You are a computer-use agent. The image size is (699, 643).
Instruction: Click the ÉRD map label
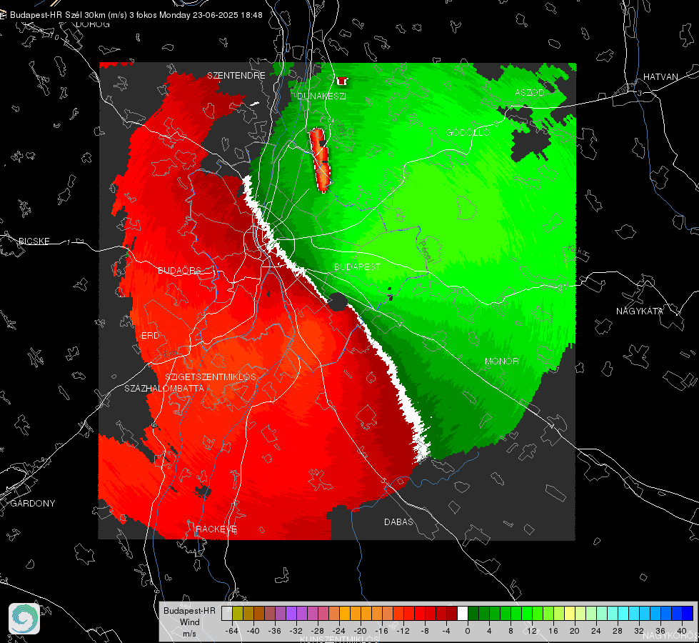pos(150,336)
